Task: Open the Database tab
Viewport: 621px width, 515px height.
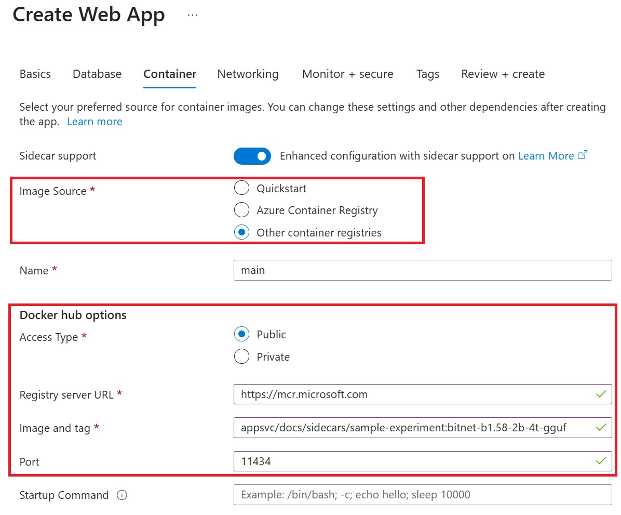Action: click(97, 74)
